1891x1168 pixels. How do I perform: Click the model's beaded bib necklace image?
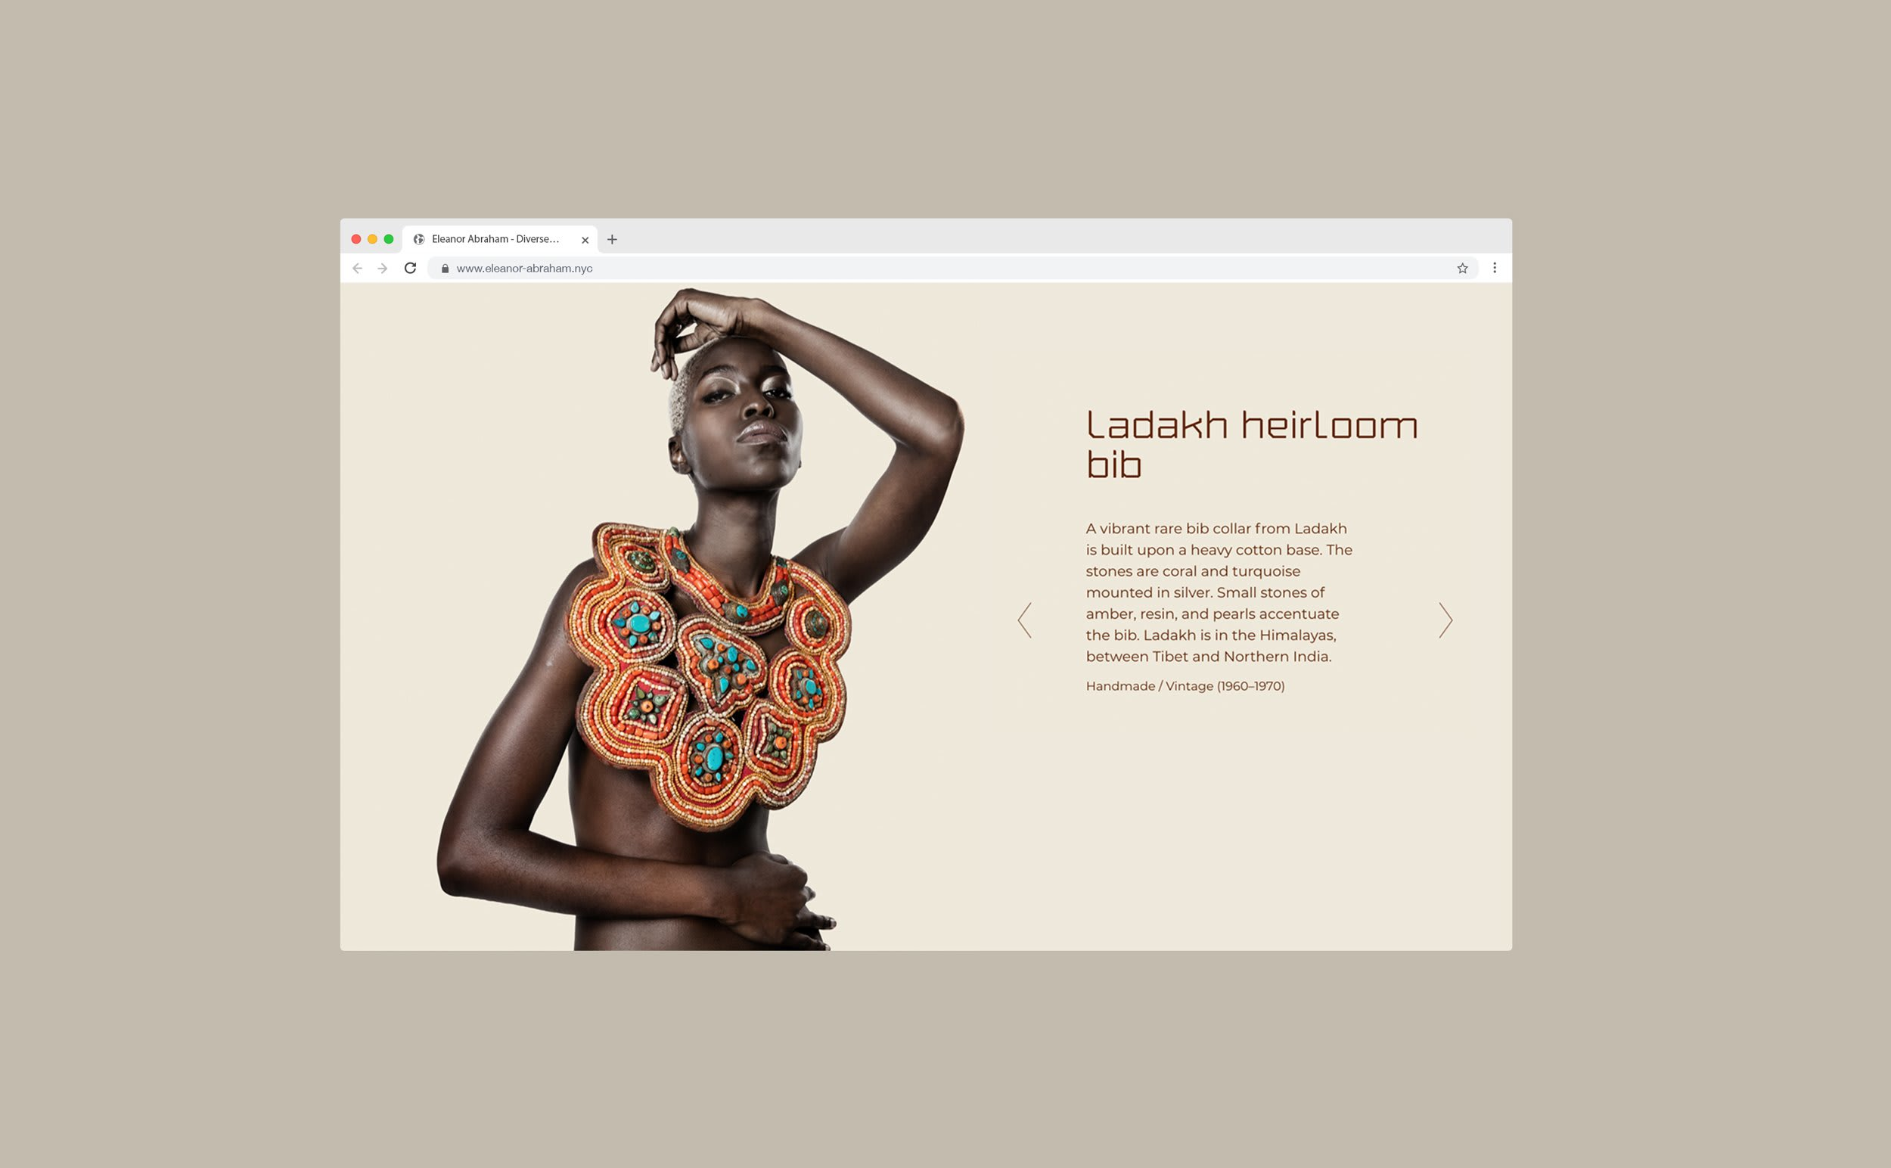pyautogui.click(x=710, y=673)
